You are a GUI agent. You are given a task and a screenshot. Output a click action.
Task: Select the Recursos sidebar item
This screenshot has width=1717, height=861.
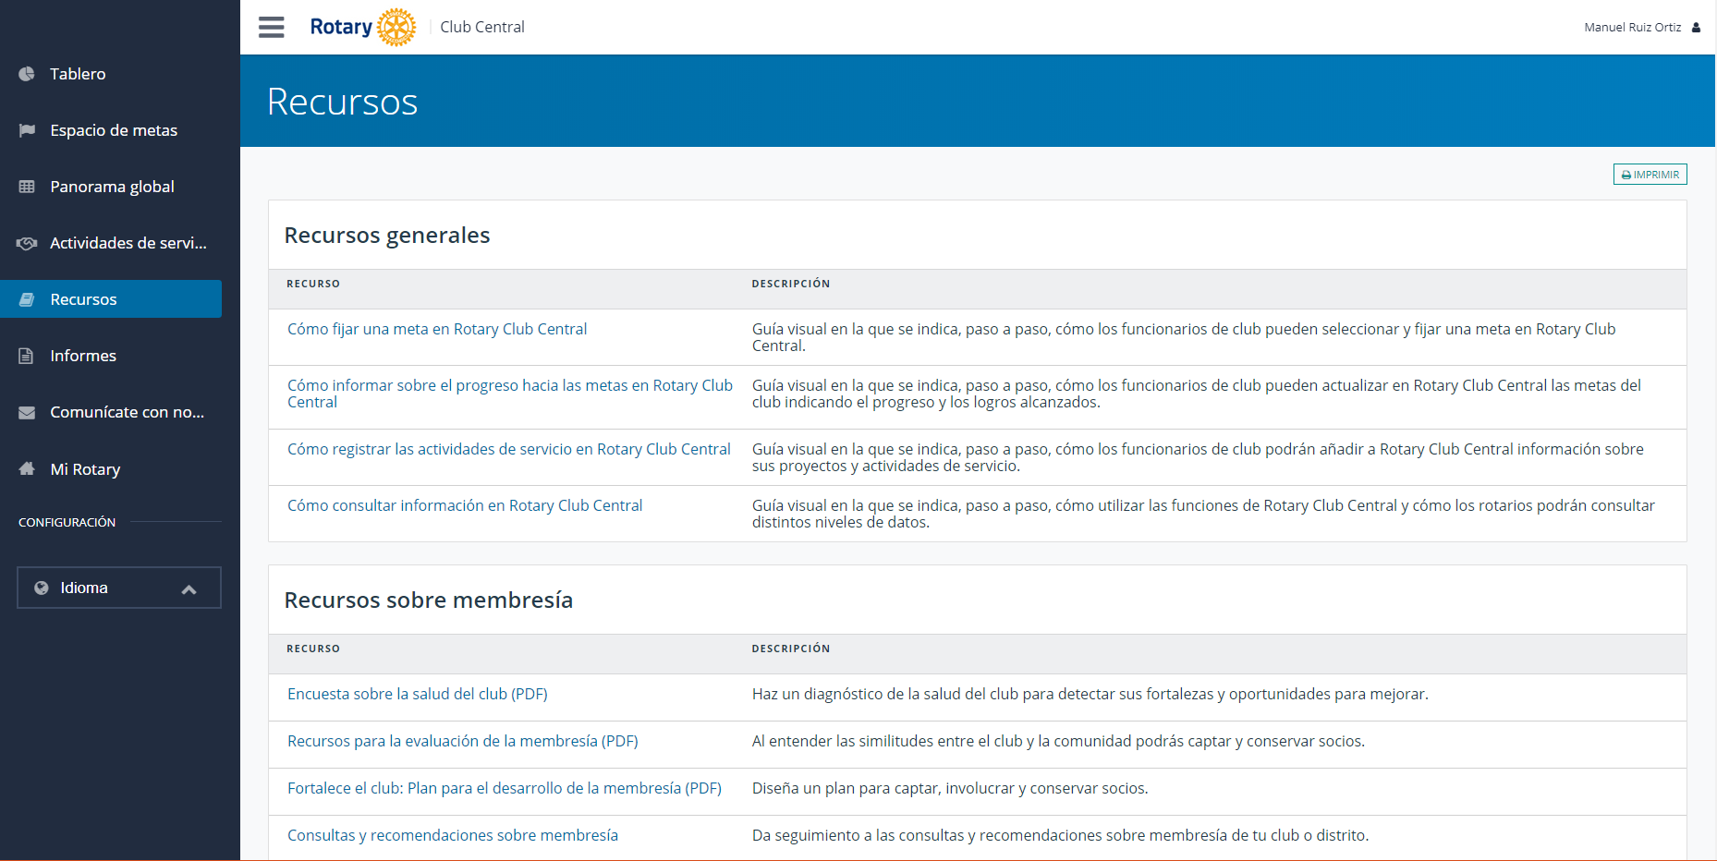[111, 299]
